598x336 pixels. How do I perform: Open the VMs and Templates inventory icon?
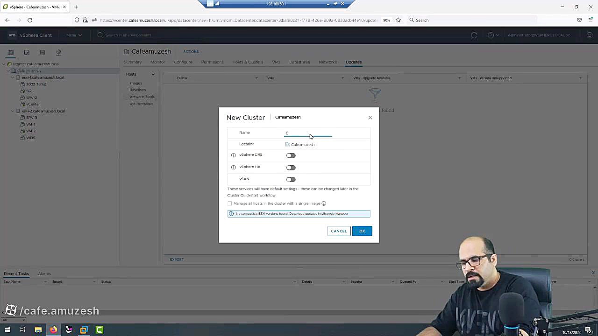pos(27,52)
